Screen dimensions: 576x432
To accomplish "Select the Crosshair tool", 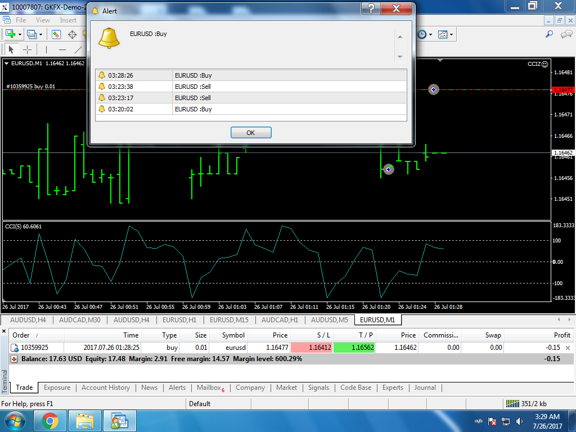I will [x=28, y=49].
